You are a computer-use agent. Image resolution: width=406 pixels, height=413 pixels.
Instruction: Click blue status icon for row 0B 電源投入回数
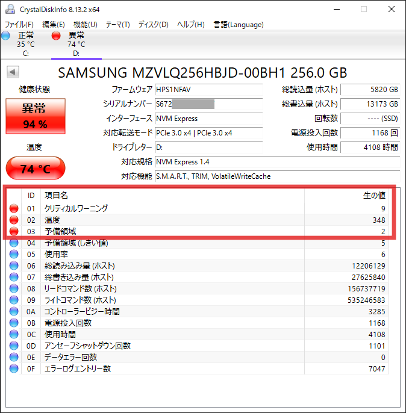[x=14, y=323]
